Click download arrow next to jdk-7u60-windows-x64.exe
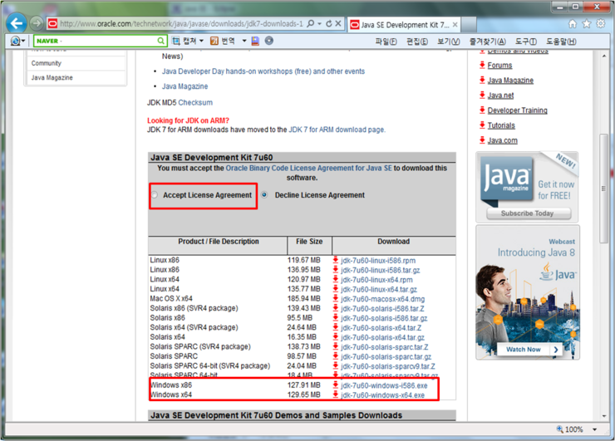This screenshot has width=615, height=441. pyautogui.click(x=336, y=394)
